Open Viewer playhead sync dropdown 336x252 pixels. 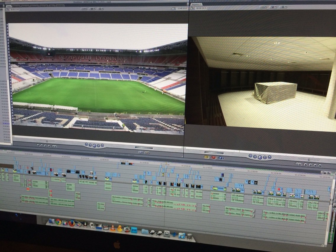[92, 9]
